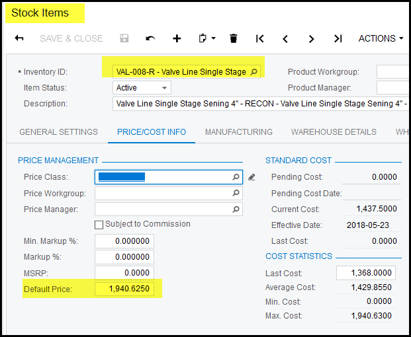Click the Default Price input field
This screenshot has height=337, width=411.
[124, 289]
